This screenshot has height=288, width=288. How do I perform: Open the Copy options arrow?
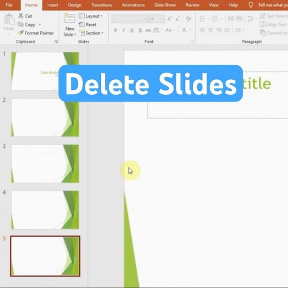[x=40, y=24]
